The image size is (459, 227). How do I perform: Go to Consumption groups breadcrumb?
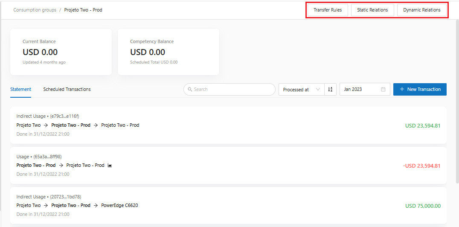click(35, 10)
